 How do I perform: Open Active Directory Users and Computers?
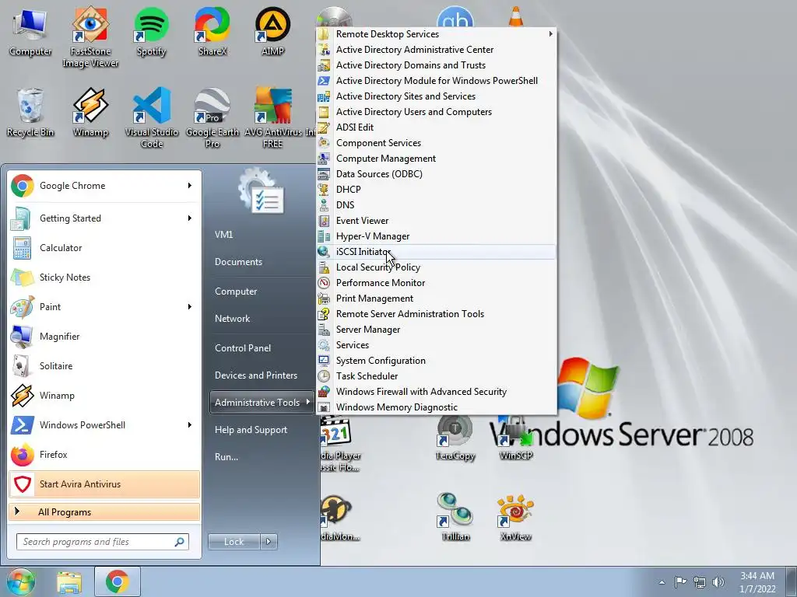[x=436, y=112]
